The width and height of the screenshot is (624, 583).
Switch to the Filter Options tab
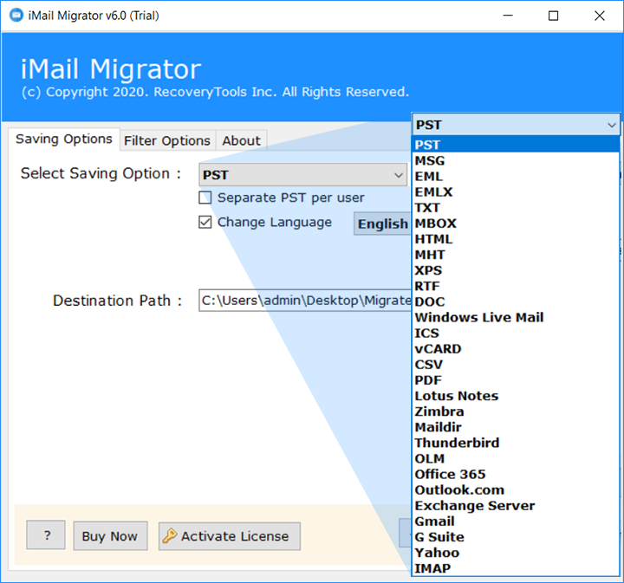(167, 140)
